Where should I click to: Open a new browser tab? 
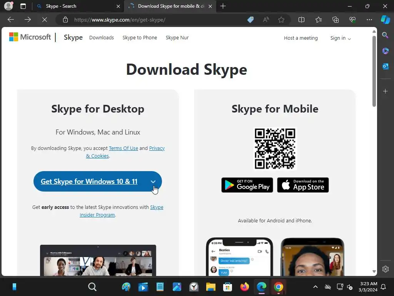tap(223, 6)
